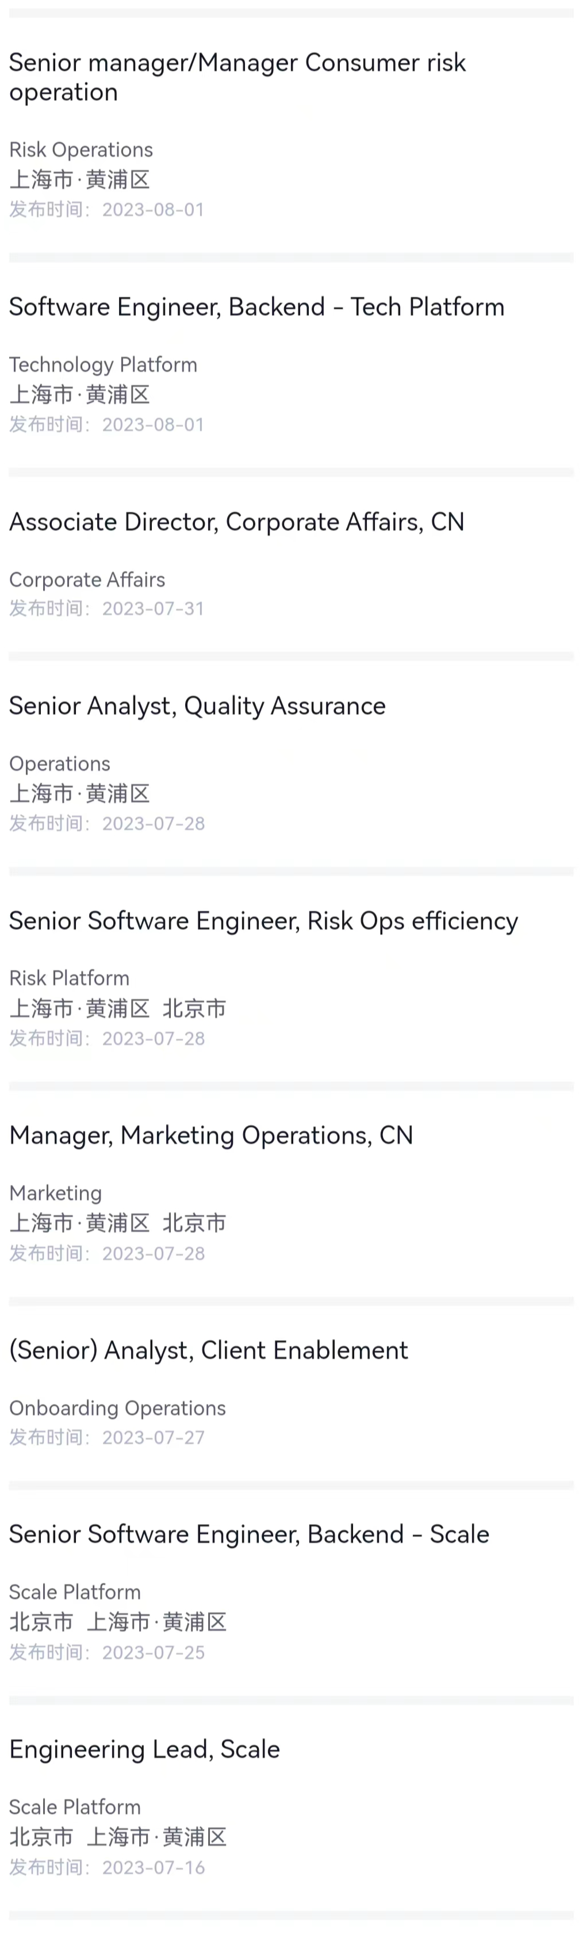Click the Onboarding Operations department label
Viewport: 583px width, 1938px height.
tap(117, 1409)
